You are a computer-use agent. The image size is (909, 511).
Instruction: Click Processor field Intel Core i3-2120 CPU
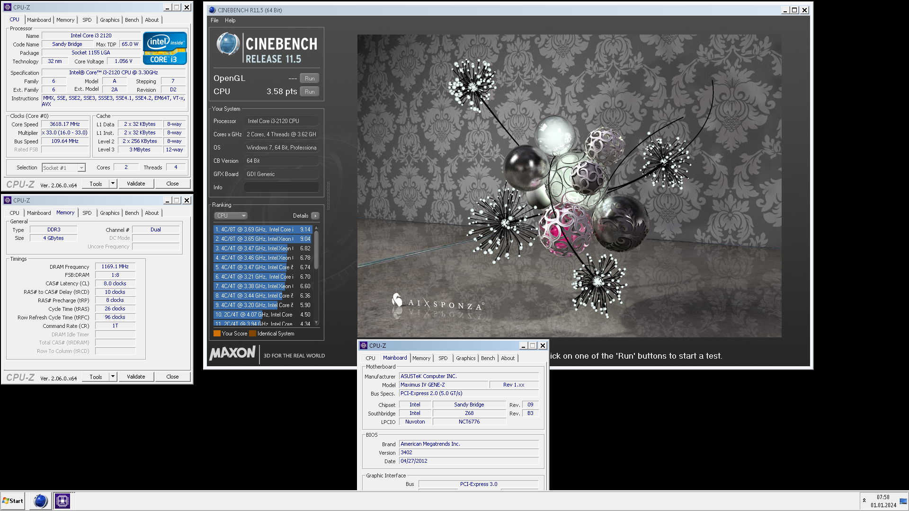tap(282, 121)
